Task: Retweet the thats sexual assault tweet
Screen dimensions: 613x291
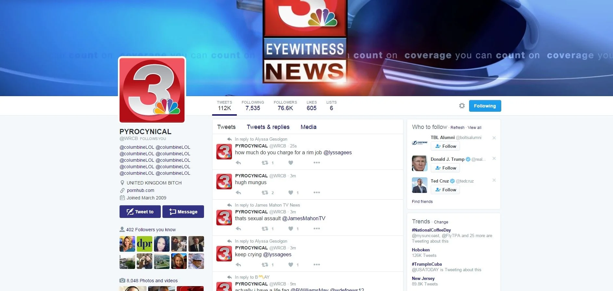Action: click(x=265, y=229)
